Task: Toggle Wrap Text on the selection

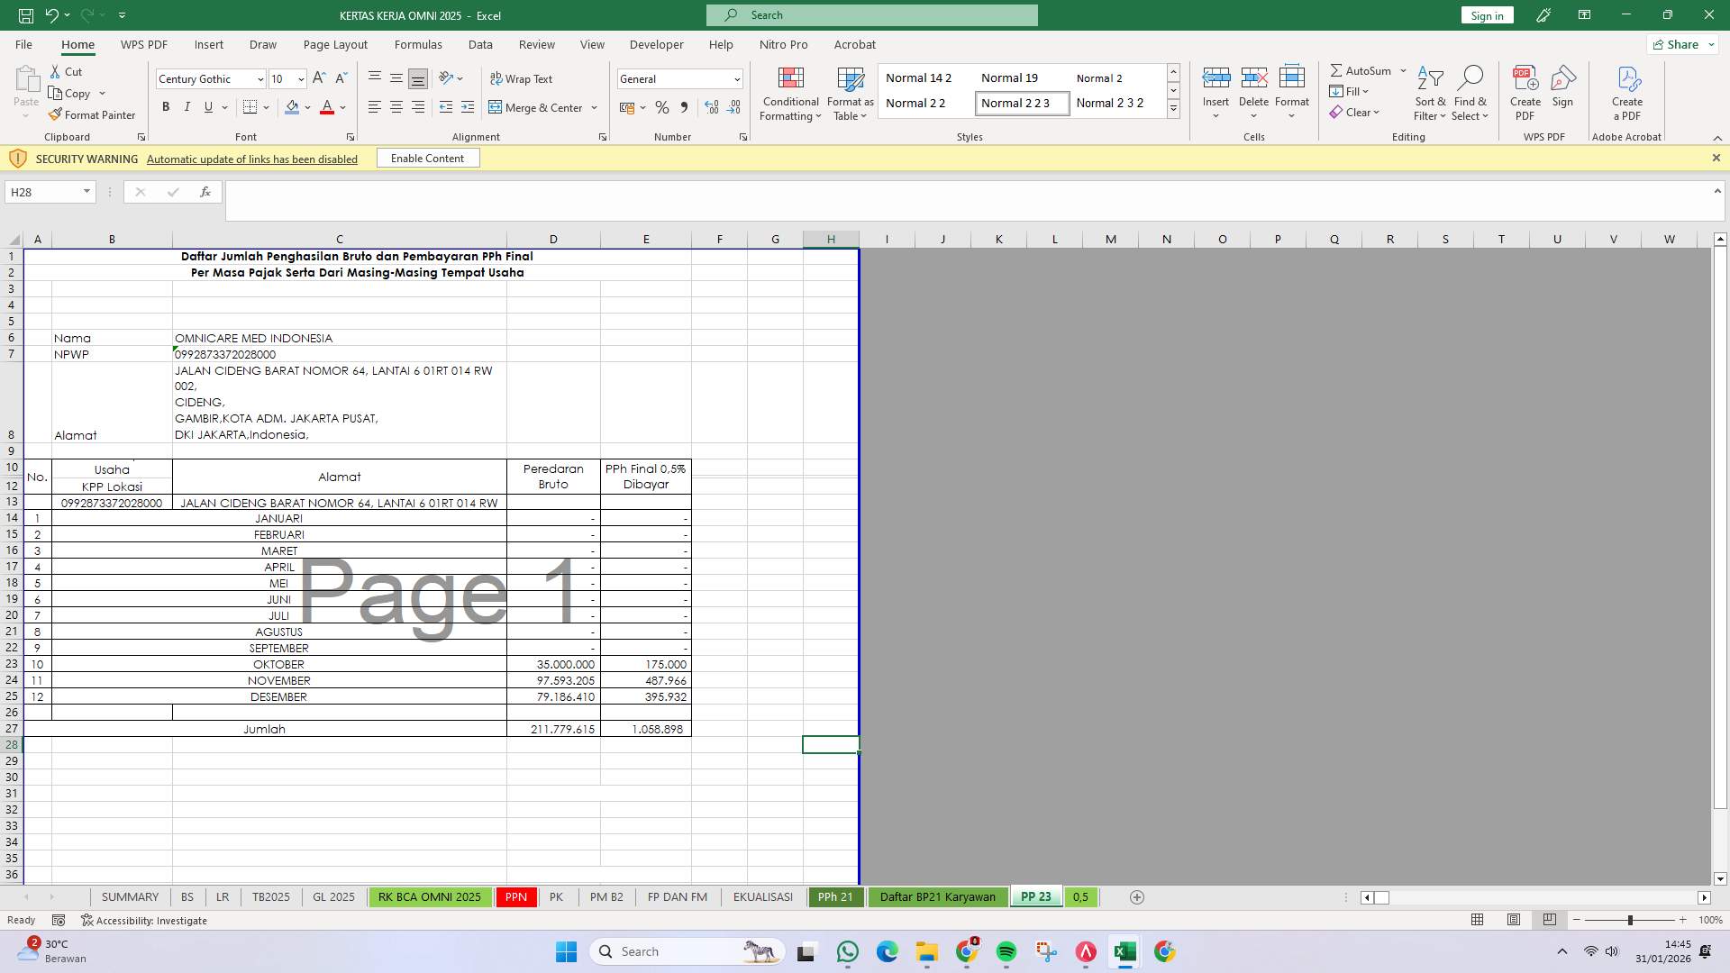Action: [523, 78]
